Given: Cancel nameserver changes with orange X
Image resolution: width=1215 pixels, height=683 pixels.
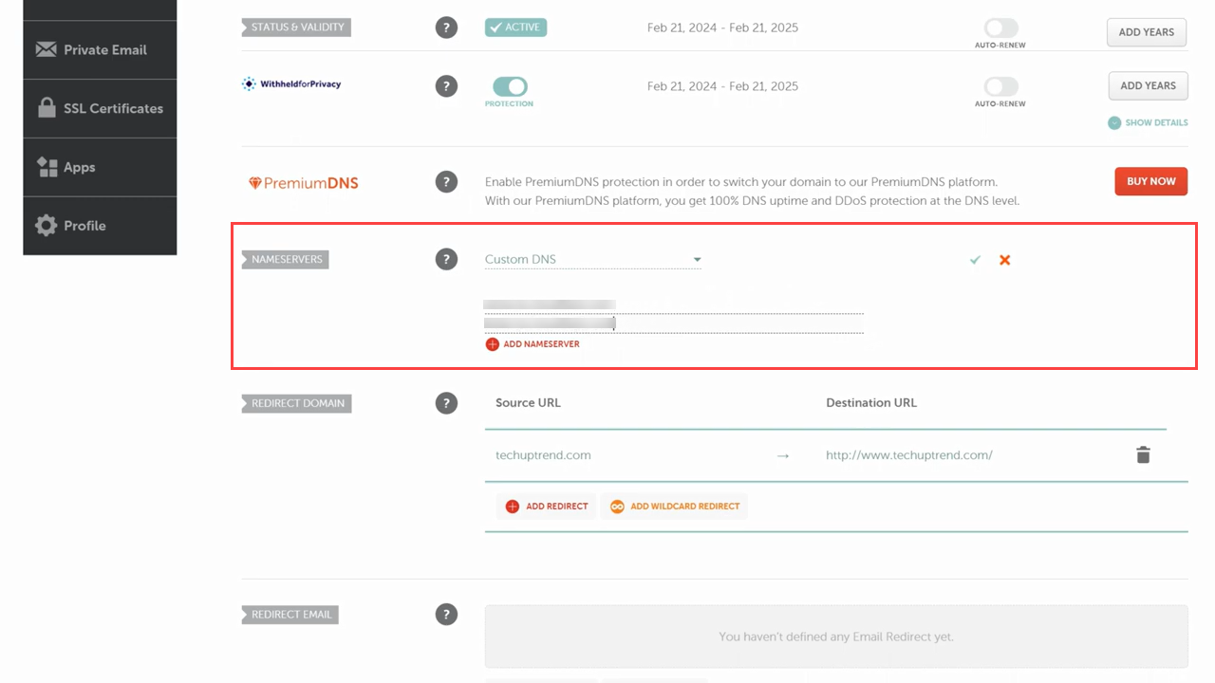Looking at the screenshot, I should (1004, 260).
